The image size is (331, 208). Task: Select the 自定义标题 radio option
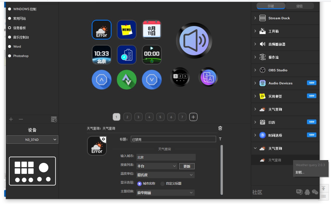point(162,184)
